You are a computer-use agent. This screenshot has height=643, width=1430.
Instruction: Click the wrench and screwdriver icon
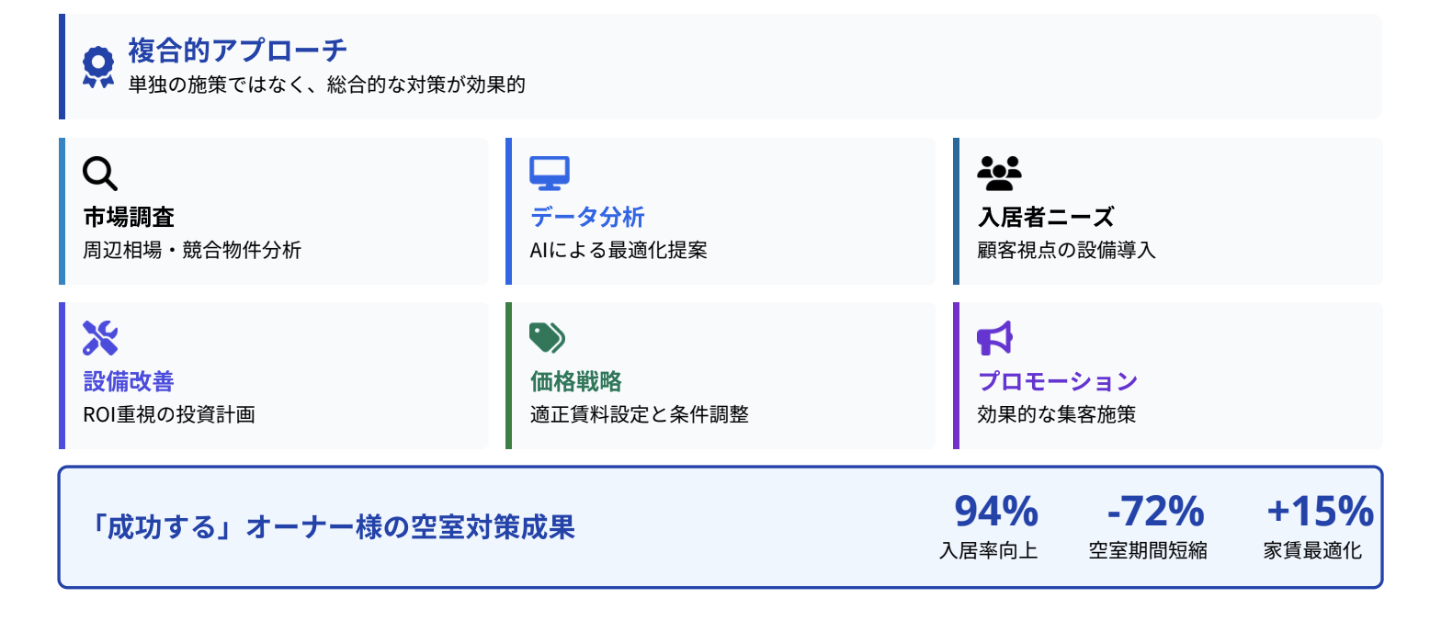[100, 338]
